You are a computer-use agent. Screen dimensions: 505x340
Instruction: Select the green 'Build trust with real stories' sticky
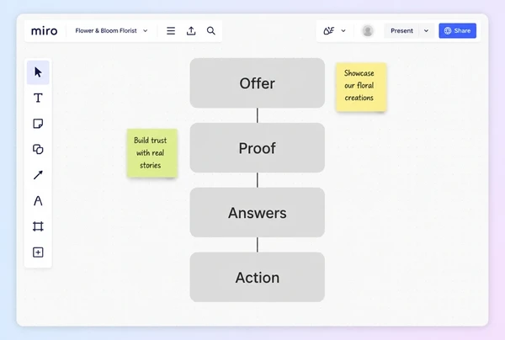[152, 153]
